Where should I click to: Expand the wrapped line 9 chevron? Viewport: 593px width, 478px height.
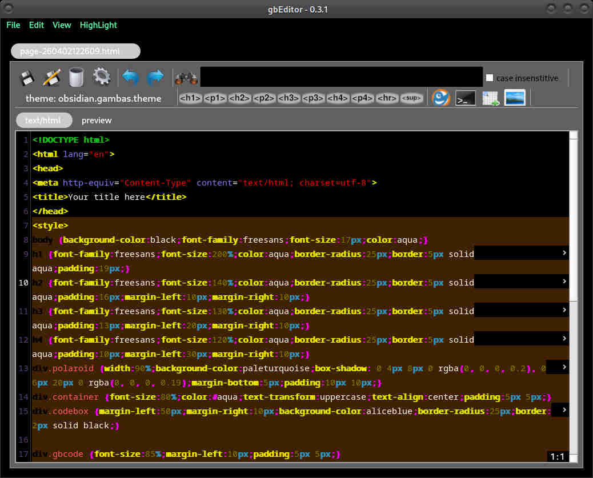pyautogui.click(x=564, y=252)
